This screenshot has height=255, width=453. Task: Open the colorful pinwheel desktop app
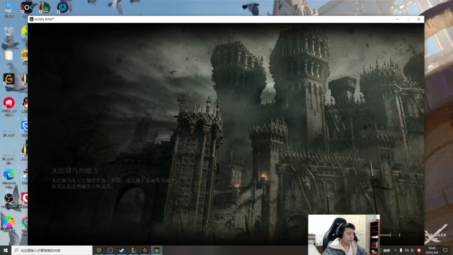[x=9, y=223]
